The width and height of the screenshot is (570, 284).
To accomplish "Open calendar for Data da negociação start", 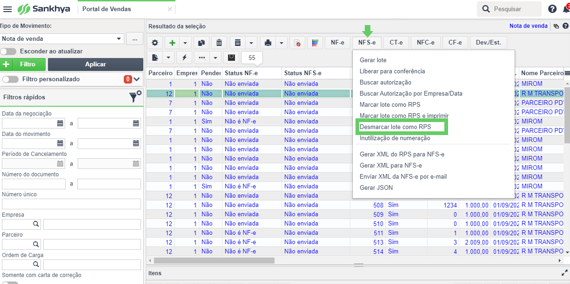I will [60, 123].
